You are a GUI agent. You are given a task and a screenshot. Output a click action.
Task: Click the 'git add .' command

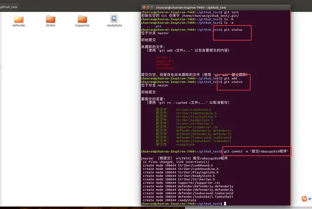coord(232,78)
